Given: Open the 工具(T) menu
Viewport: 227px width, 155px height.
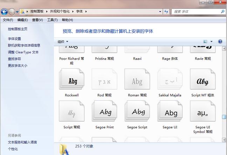Looking at the screenshot, I should tap(53, 20).
